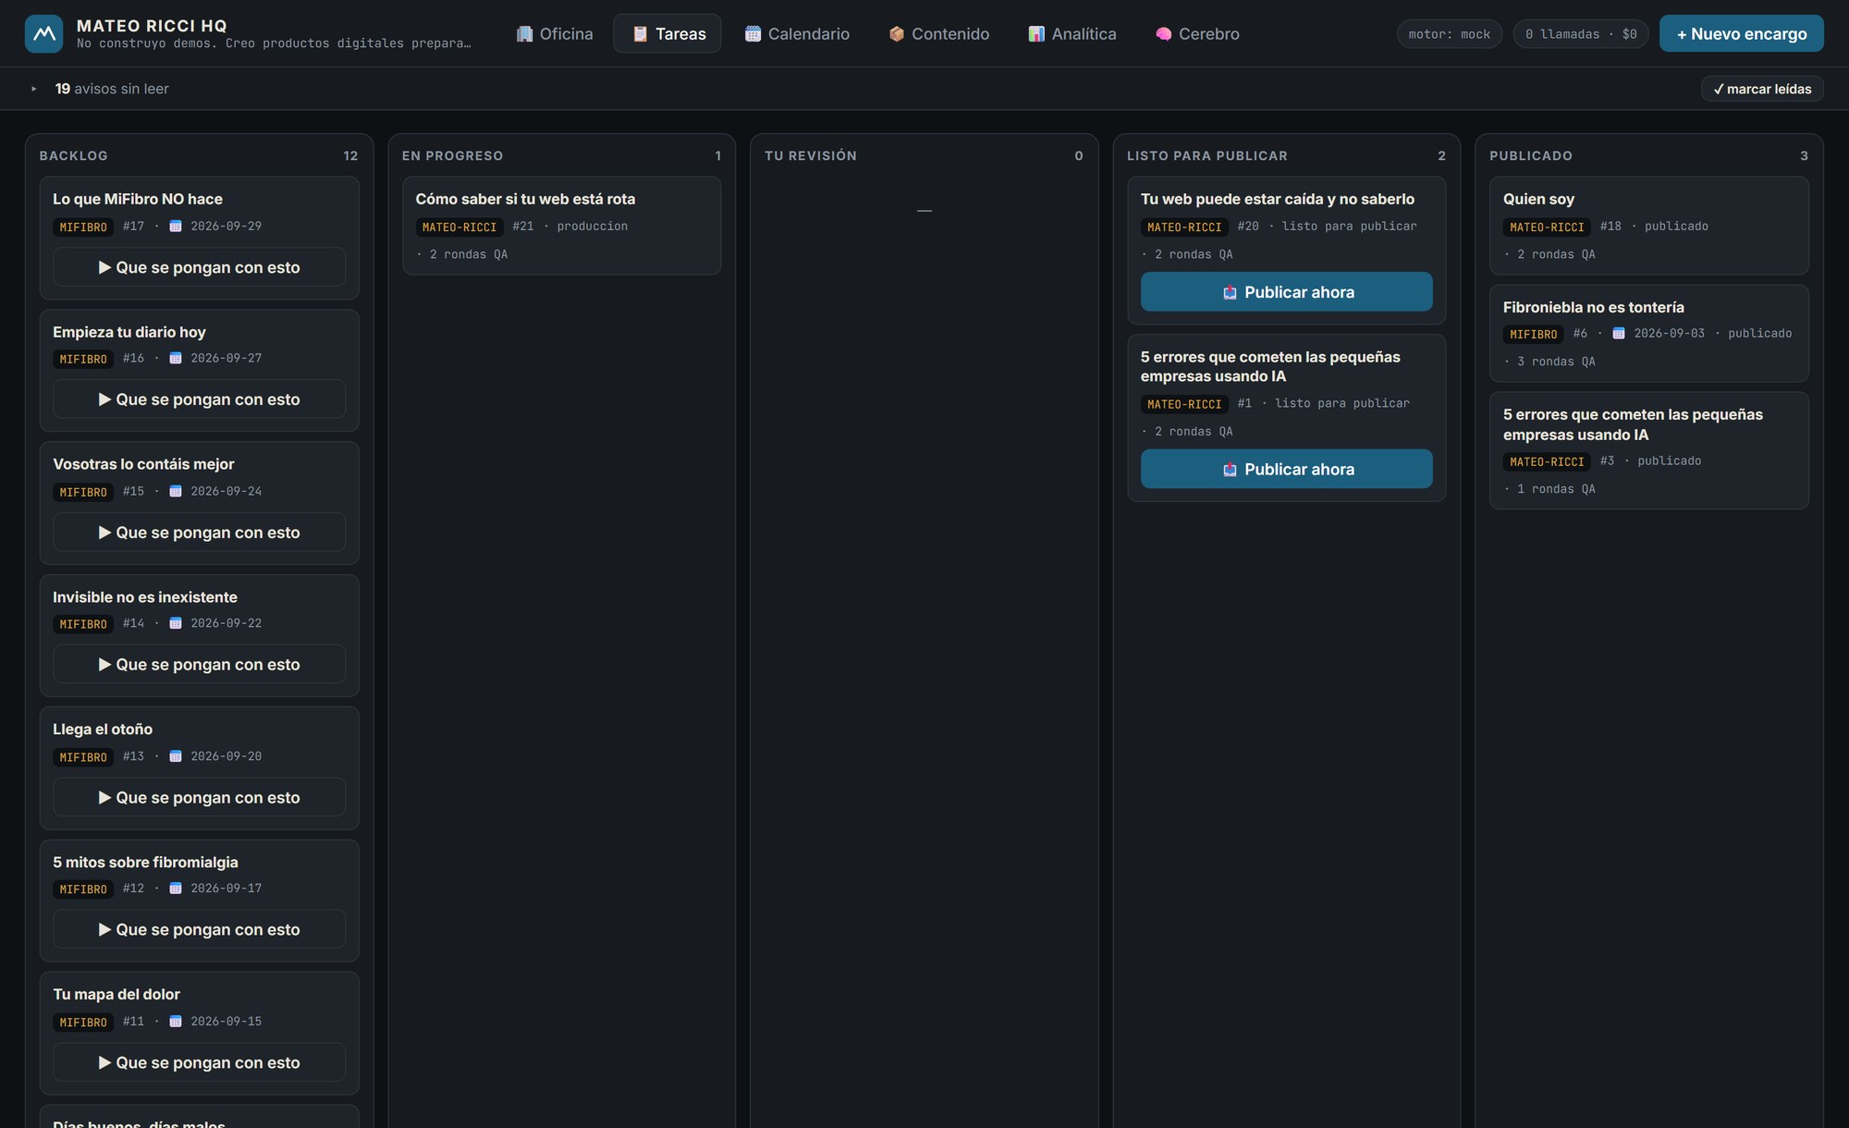Click MATEO-RICCI tag on task #20

(1184, 227)
